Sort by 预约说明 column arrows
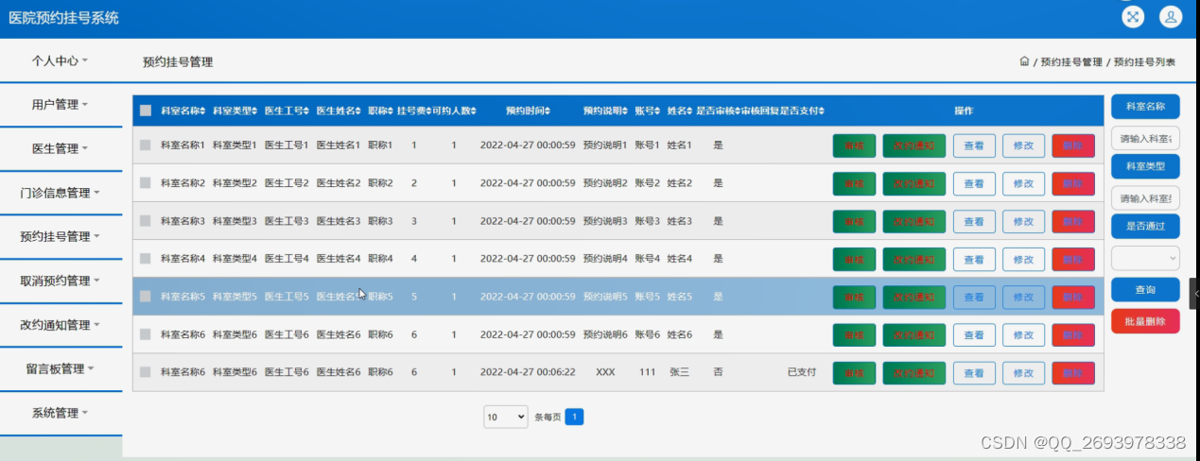The height and width of the screenshot is (461, 1200). coord(625,111)
